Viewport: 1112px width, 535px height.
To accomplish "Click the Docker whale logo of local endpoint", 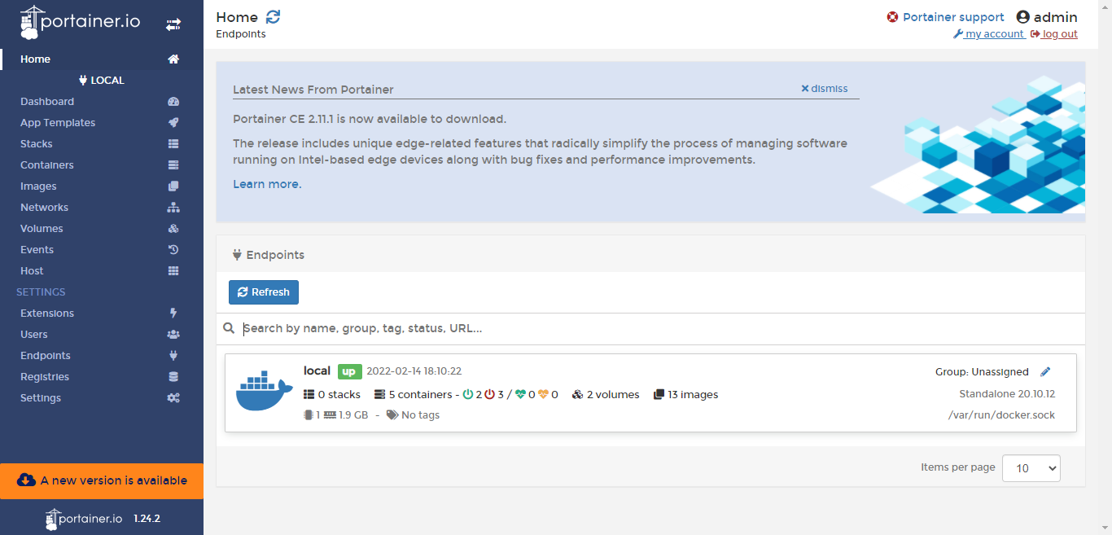I will pyautogui.click(x=264, y=392).
